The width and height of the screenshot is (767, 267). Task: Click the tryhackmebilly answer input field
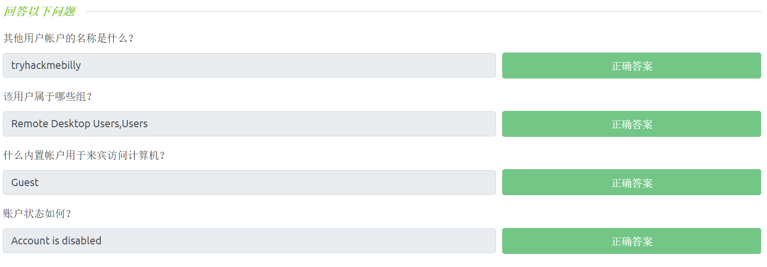[x=249, y=66]
